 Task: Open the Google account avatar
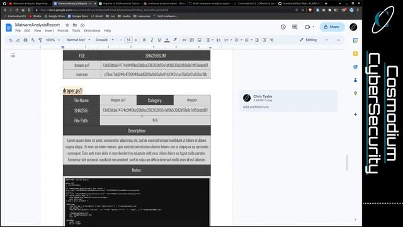click(353, 26)
